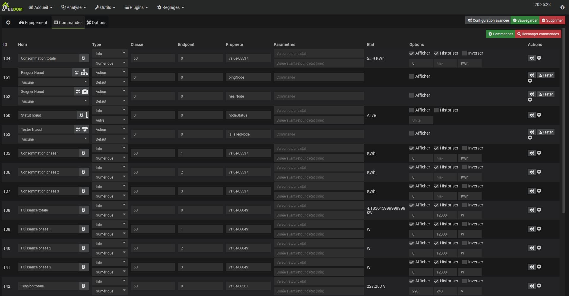
Task: Open Défaut subtype dropdown for Pinguer Nœud
Action: pyautogui.click(x=110, y=82)
